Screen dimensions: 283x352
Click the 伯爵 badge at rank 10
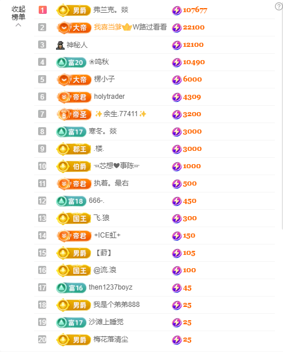click(x=73, y=166)
